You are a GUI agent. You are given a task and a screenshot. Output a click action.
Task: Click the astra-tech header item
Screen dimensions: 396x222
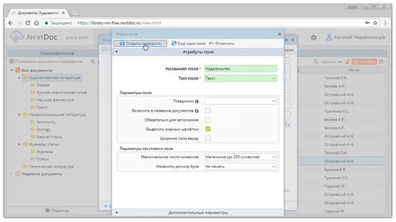click(77, 38)
